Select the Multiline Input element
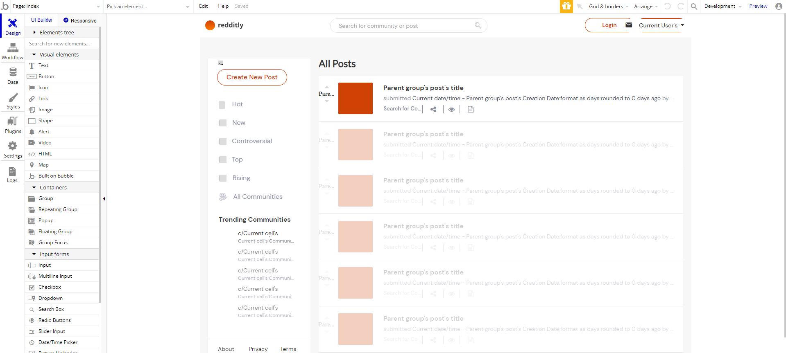The height and width of the screenshot is (353, 786). (62, 276)
